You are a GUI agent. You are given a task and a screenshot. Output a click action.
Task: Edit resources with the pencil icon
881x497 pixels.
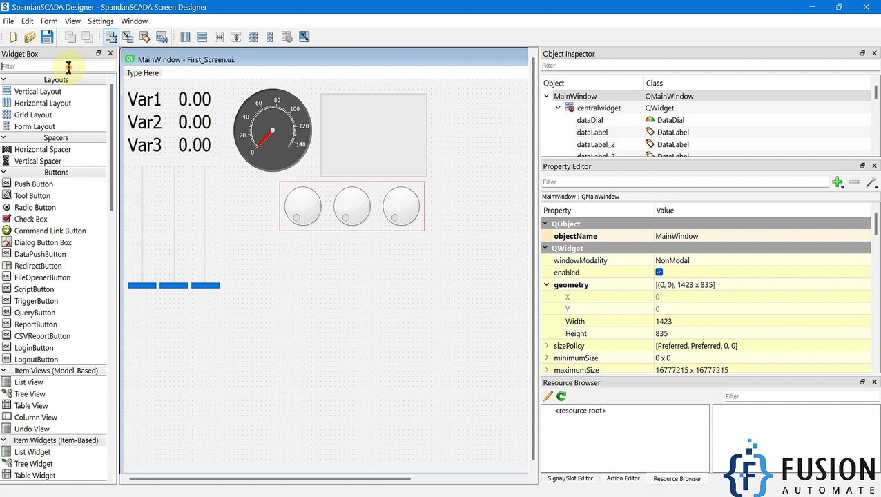click(548, 396)
